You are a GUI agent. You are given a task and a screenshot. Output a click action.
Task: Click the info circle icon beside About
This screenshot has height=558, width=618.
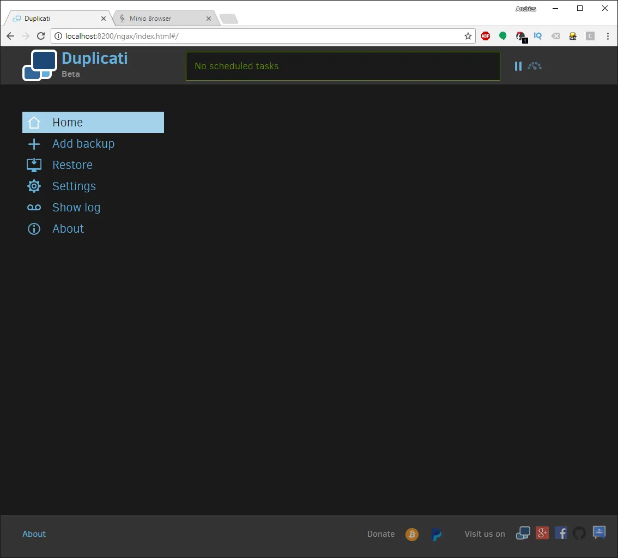pos(34,229)
